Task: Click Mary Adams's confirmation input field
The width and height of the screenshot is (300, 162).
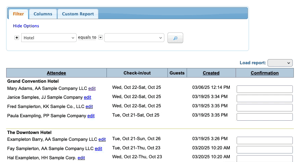Action: point(265,89)
